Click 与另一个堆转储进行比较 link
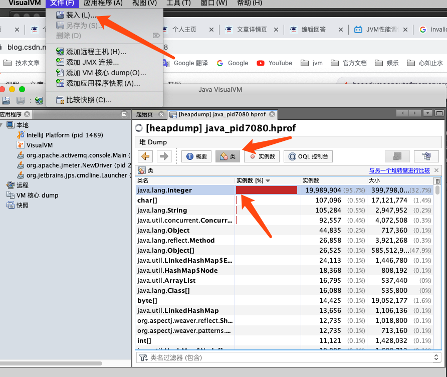This screenshot has width=447, height=377. click(399, 170)
